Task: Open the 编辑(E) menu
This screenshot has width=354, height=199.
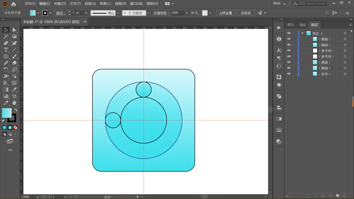Action: pyautogui.click(x=45, y=4)
